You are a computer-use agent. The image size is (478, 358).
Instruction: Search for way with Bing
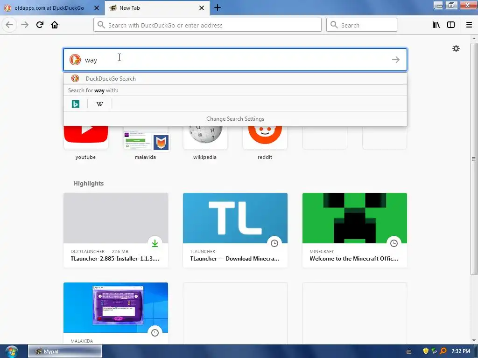point(75,104)
